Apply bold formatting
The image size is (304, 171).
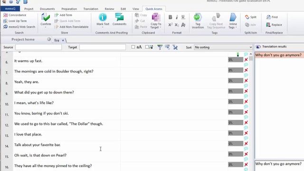170,17
